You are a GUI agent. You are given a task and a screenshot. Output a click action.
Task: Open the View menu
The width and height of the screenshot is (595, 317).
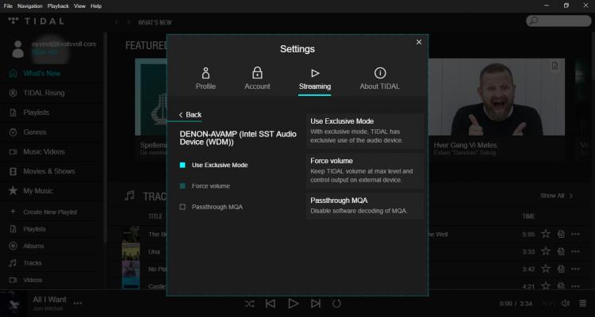79,6
